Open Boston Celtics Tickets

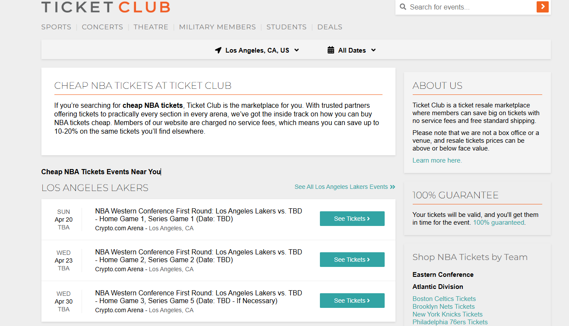coord(444,299)
